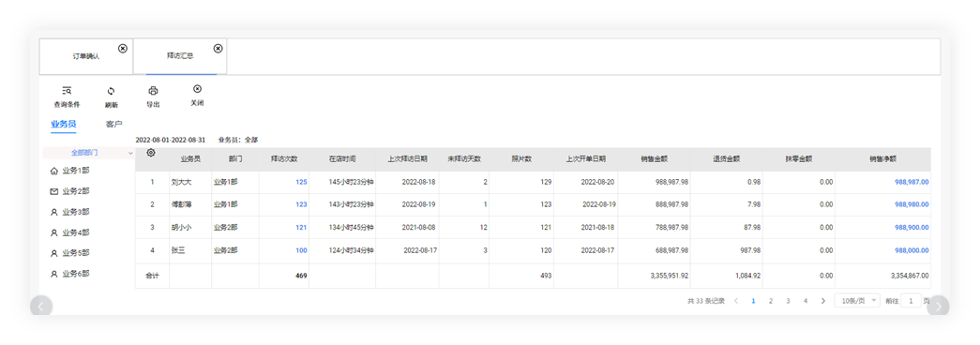Select the 业务员 sub-tab
The image size is (980, 345).
coord(63,125)
